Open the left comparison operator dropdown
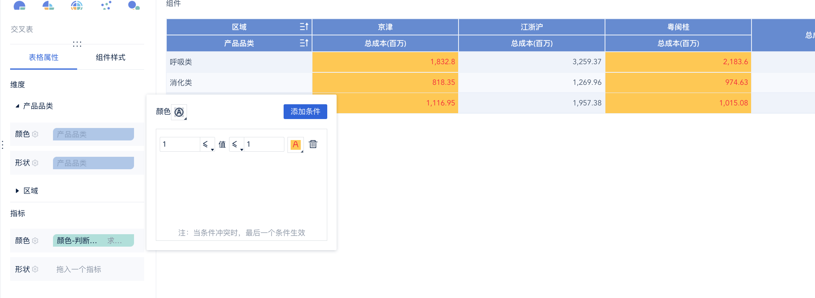Viewport: 815px width, 298px height. pyautogui.click(x=207, y=145)
